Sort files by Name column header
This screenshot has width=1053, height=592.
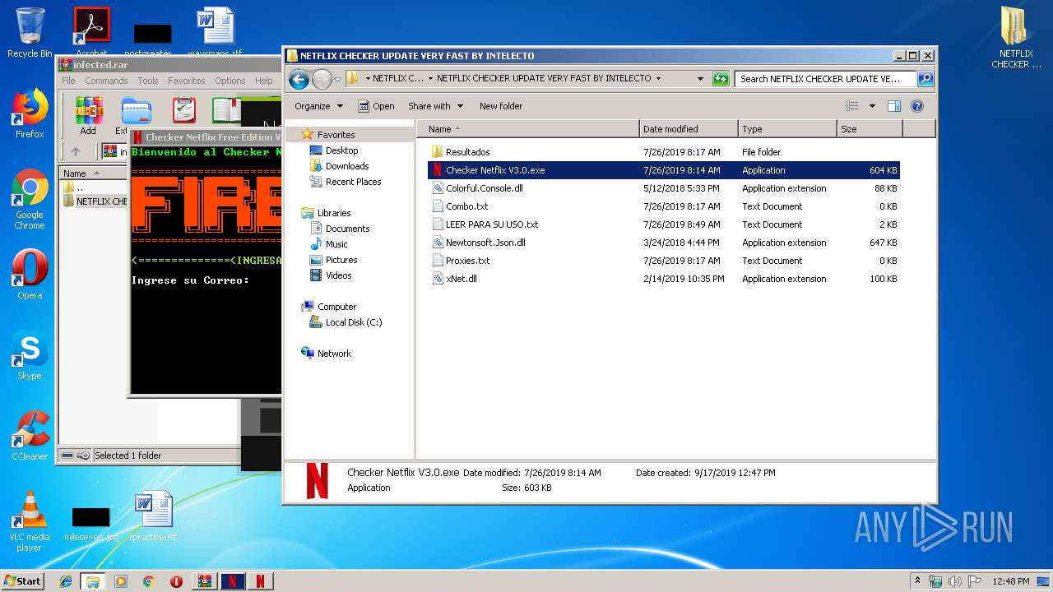[528, 129]
